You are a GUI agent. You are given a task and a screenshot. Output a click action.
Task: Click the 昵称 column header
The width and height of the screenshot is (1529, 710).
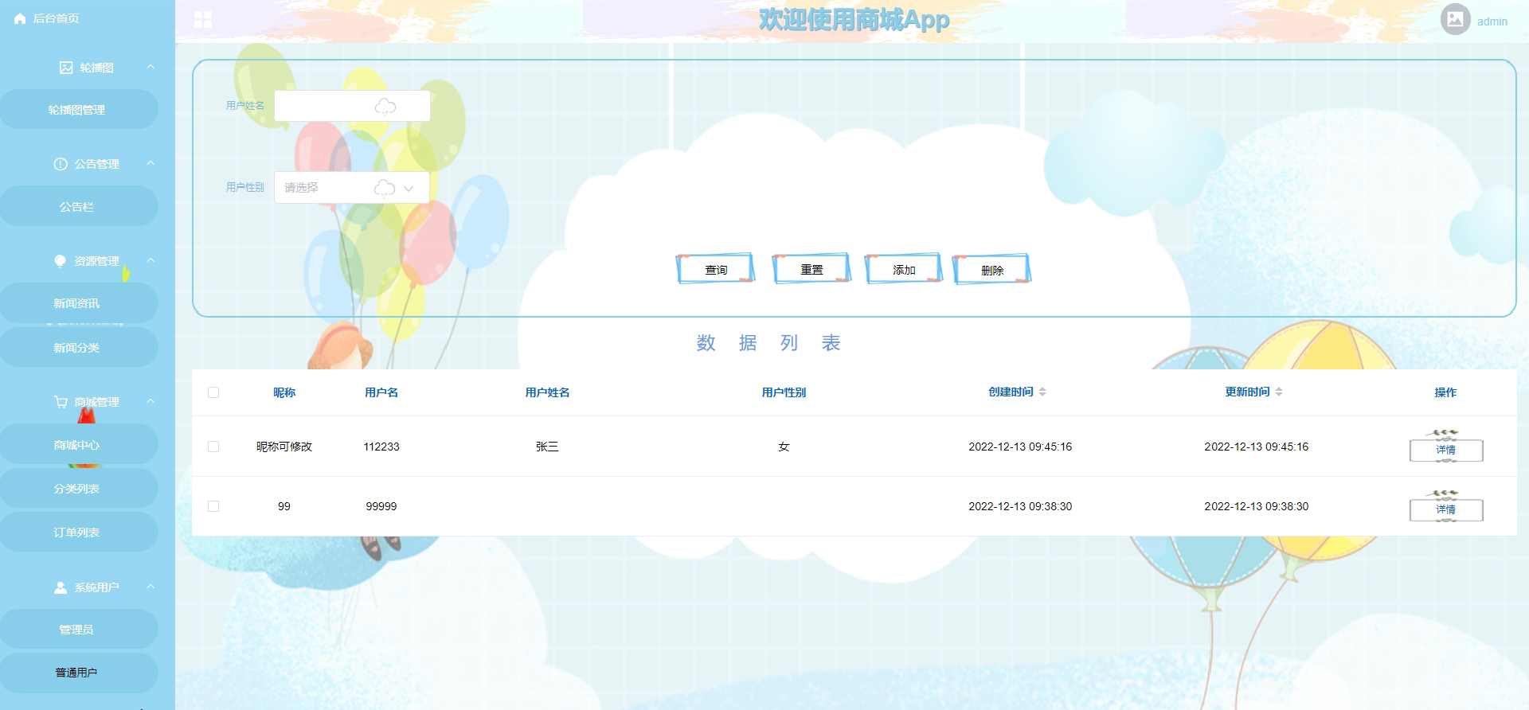click(284, 392)
